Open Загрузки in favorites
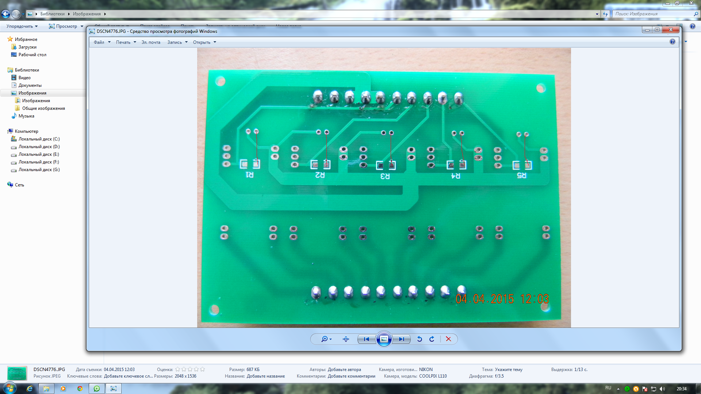The height and width of the screenshot is (394, 701). pos(27,47)
